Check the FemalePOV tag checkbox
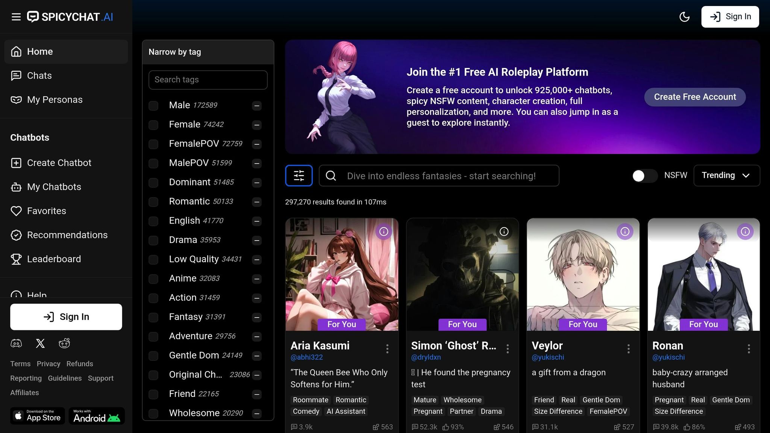The height and width of the screenshot is (433, 770). [153, 144]
